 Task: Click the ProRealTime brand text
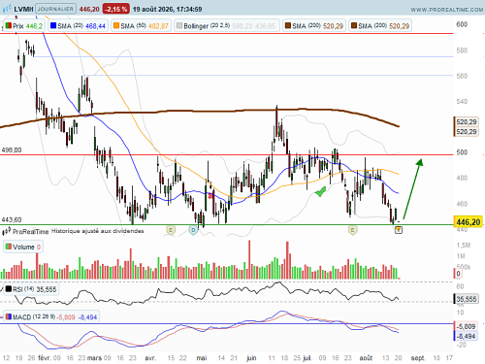pos(31,231)
